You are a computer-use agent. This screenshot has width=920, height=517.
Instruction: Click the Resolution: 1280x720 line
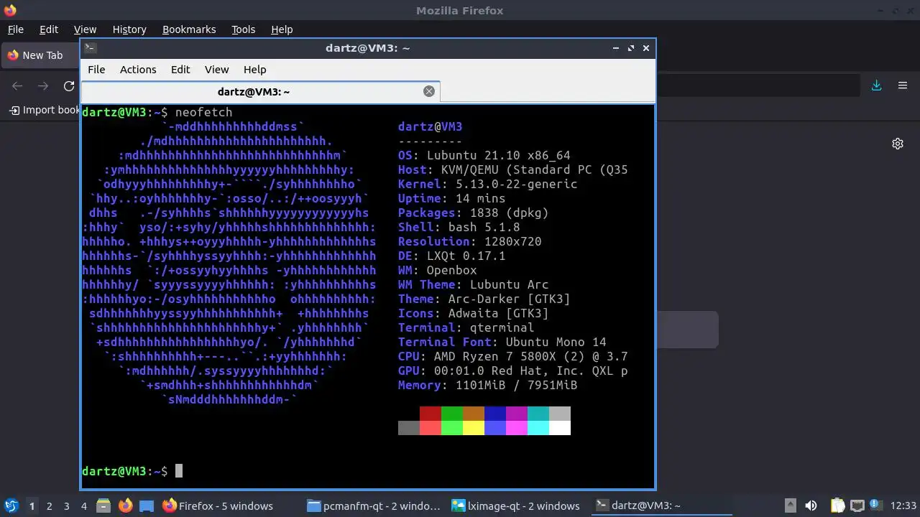point(470,241)
